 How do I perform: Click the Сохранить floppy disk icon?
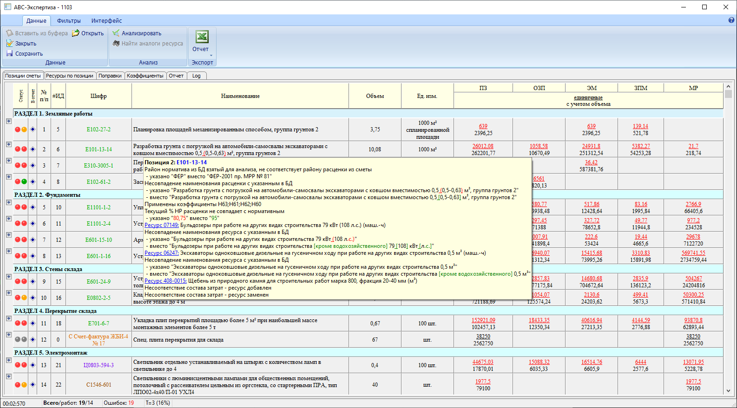coord(9,53)
